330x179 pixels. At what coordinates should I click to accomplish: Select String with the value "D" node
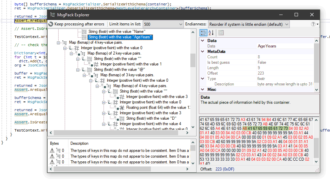151,118
